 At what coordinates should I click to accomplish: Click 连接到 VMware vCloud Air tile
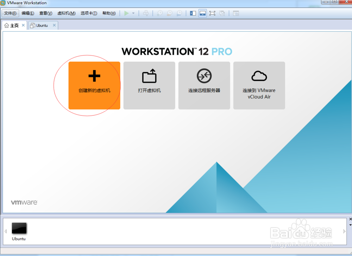259,85
